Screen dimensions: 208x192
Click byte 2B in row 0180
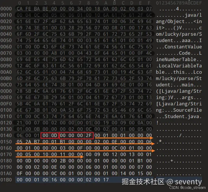coord(63,161)
